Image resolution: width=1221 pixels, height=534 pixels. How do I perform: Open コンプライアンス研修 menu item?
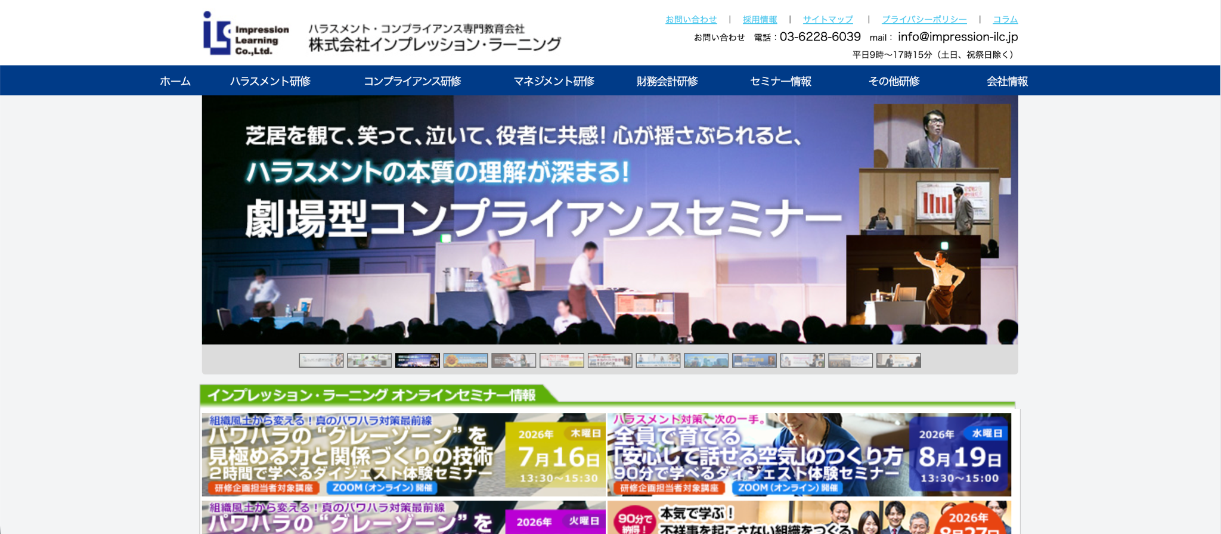[x=412, y=81]
